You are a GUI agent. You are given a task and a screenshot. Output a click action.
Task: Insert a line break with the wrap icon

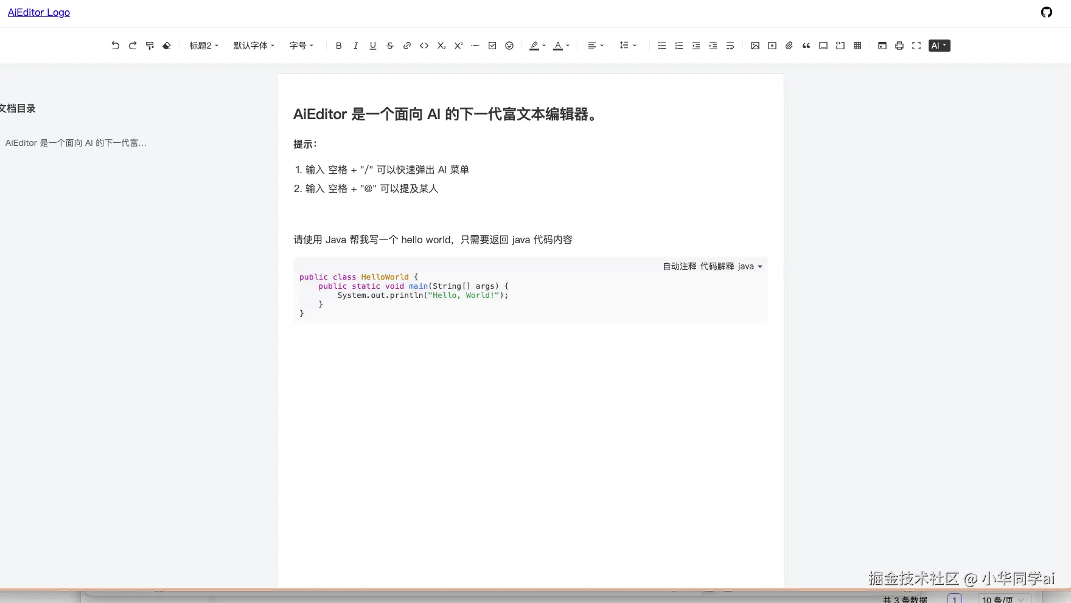[730, 46]
